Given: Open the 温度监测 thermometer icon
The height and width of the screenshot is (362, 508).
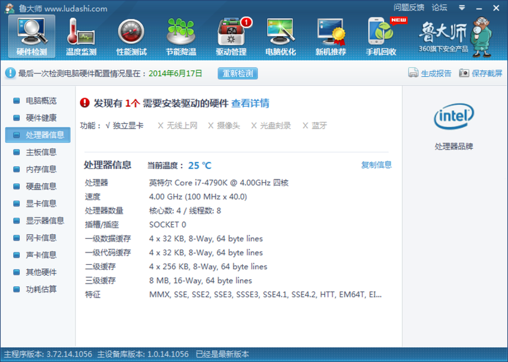Looking at the screenshot, I should pyautogui.click(x=81, y=36).
